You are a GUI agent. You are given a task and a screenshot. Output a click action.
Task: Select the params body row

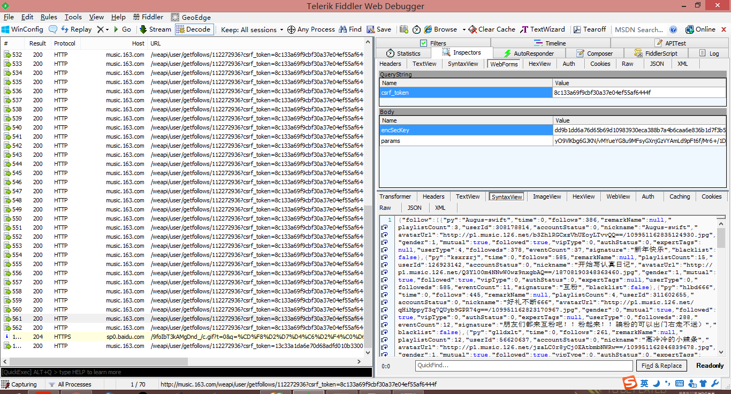[553, 141]
